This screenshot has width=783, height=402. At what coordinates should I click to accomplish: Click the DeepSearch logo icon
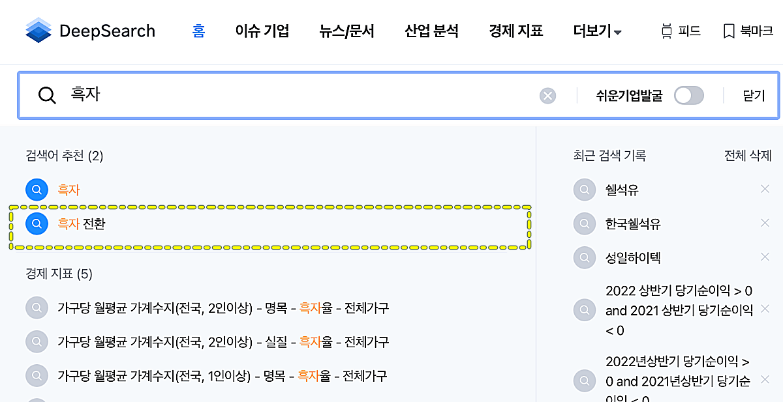[39, 30]
